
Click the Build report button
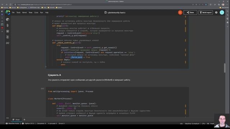tap(206, 13)
